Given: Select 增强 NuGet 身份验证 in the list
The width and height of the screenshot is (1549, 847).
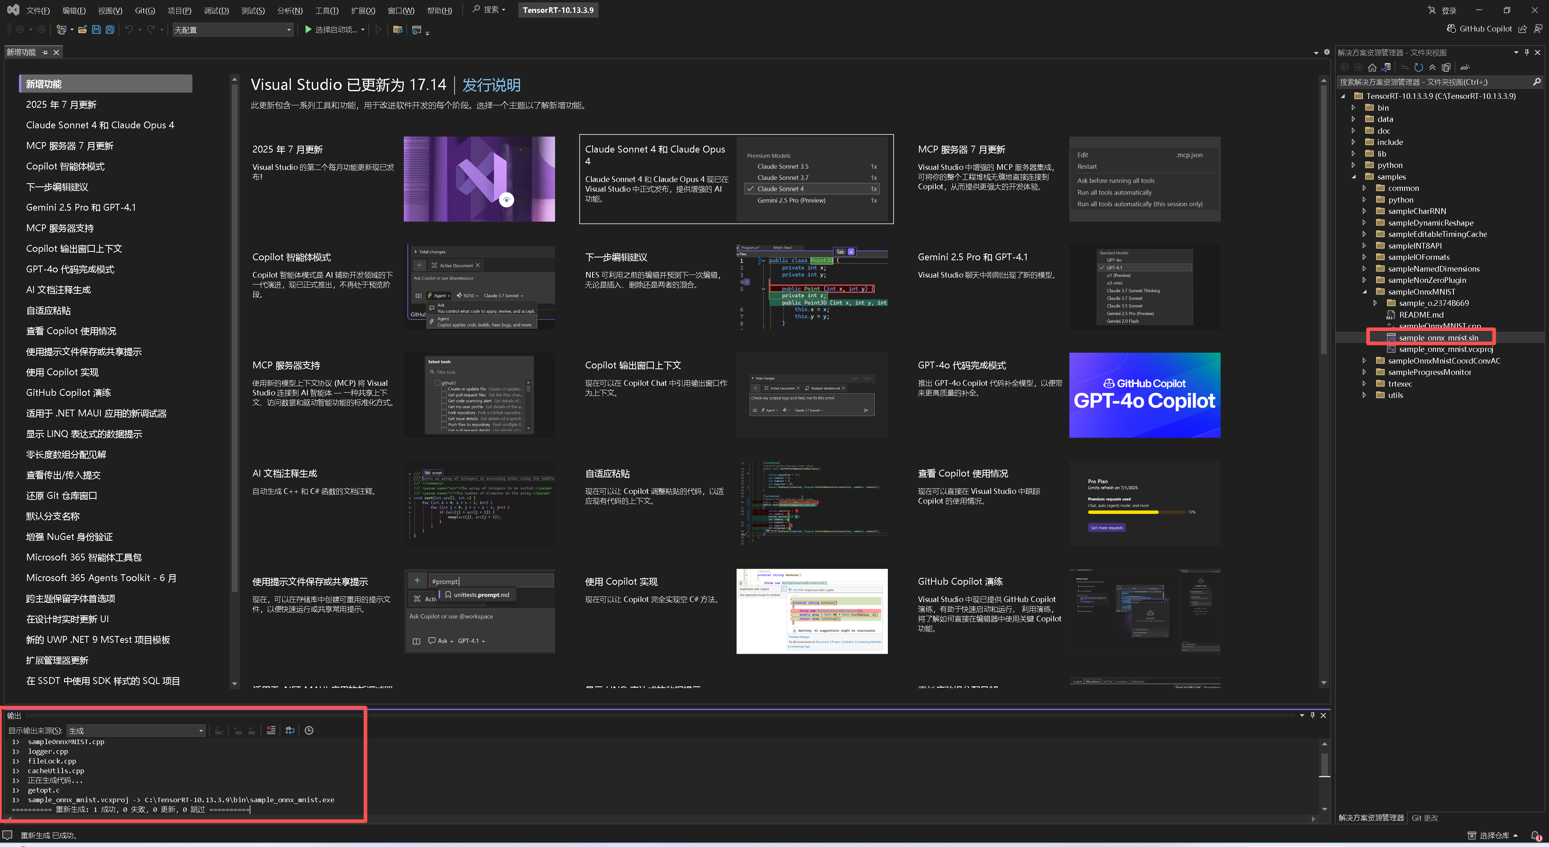Looking at the screenshot, I should [69, 537].
